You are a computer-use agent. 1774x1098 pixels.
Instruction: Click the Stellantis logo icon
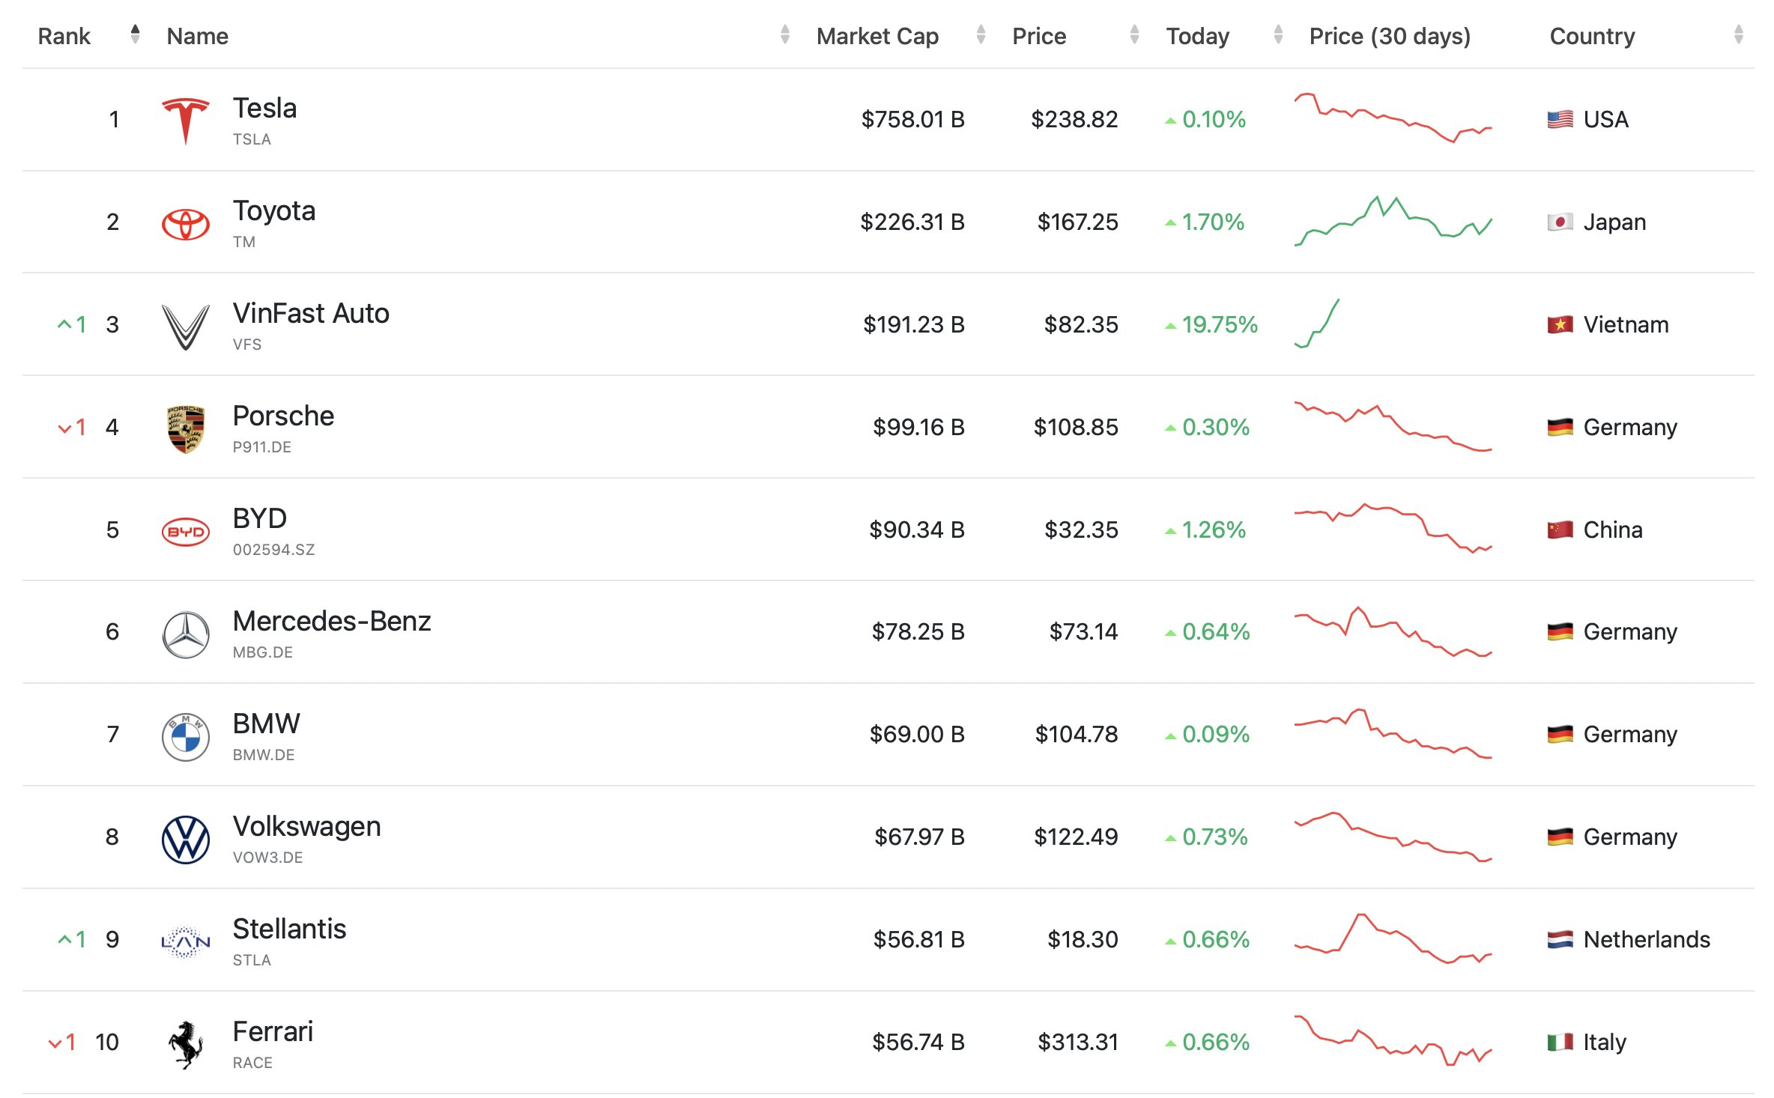point(186,942)
